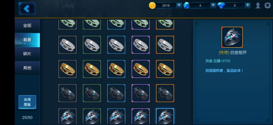The height and width of the screenshot is (125, 273).
Task: Select the gray-framed silver ring
Action: pos(67,45)
